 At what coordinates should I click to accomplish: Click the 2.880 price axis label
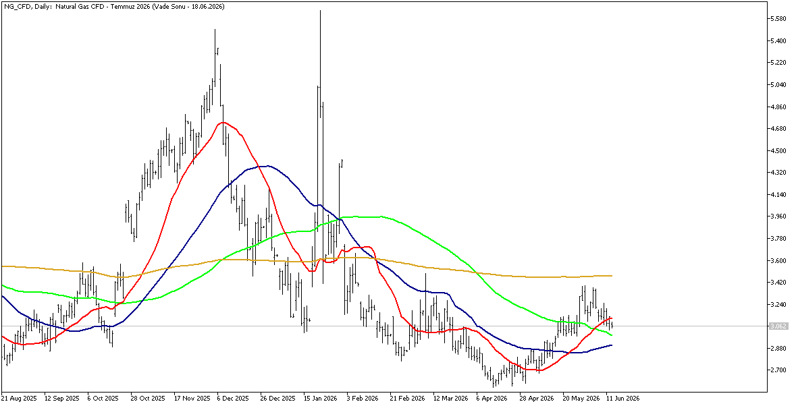click(x=778, y=348)
